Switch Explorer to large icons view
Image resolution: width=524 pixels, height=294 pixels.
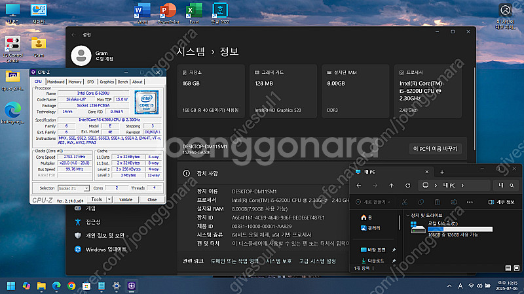(x=517, y=269)
